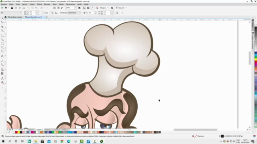Screen dimensions: 257x144
Task: Open the Bitmaps menu
Action: pyautogui.click(x=47, y=4)
